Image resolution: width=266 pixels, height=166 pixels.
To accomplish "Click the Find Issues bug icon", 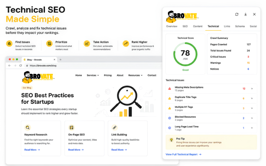I will (9, 44).
